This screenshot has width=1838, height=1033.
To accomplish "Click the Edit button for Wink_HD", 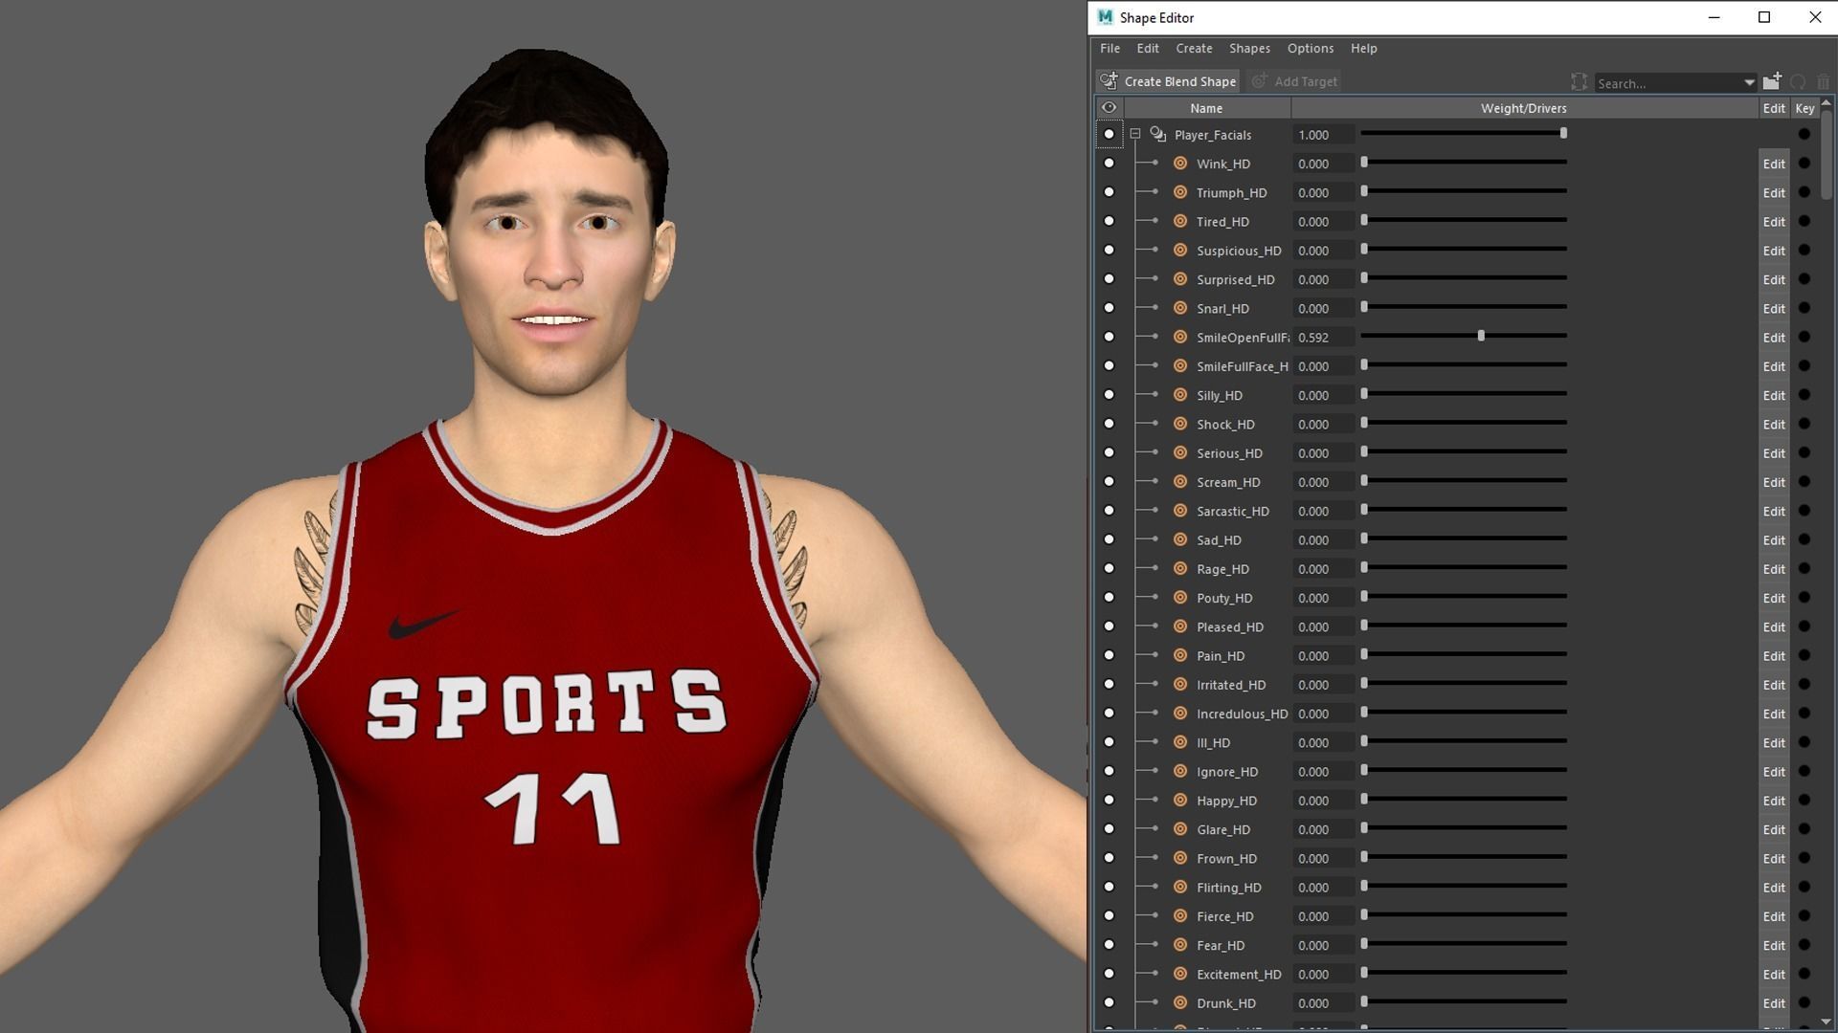I will click(x=1774, y=164).
